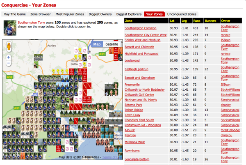Click Runners value 22 for Eastleigh parkrun
This screenshot has height=165, width=246.
click(206, 69)
